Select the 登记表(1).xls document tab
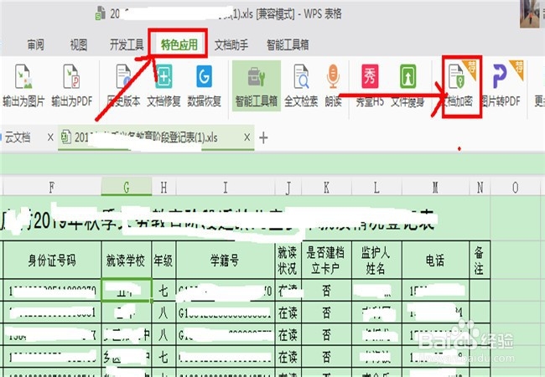The height and width of the screenshot is (377, 545). coord(156,138)
